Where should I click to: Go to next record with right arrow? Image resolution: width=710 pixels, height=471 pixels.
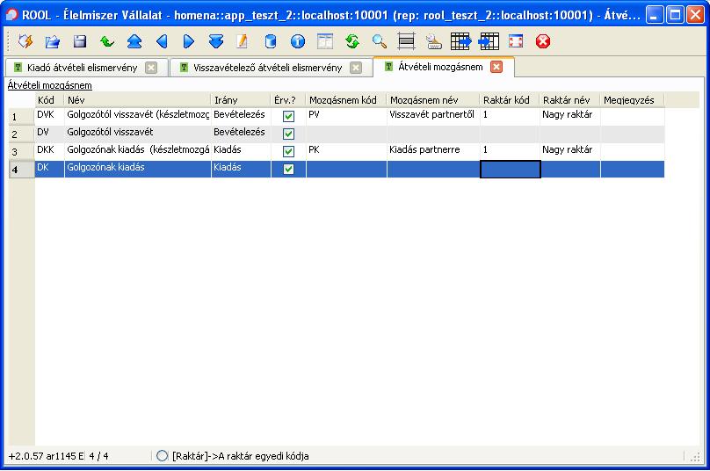[188, 41]
